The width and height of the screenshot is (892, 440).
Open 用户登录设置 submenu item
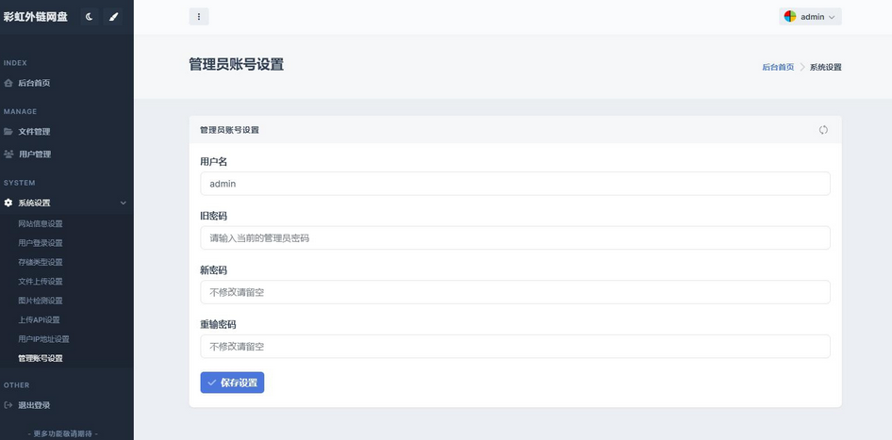click(41, 243)
